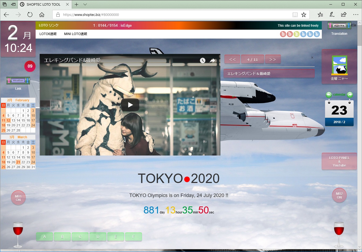Share this page via share icon
This screenshot has height=252, width=362.
pos(344,15)
